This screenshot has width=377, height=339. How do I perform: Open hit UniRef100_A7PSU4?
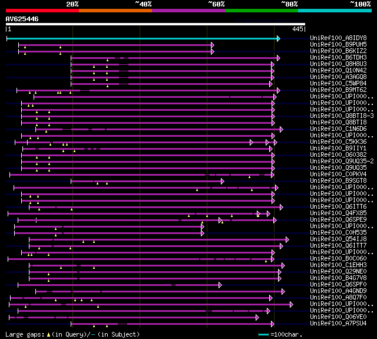tap(338, 324)
